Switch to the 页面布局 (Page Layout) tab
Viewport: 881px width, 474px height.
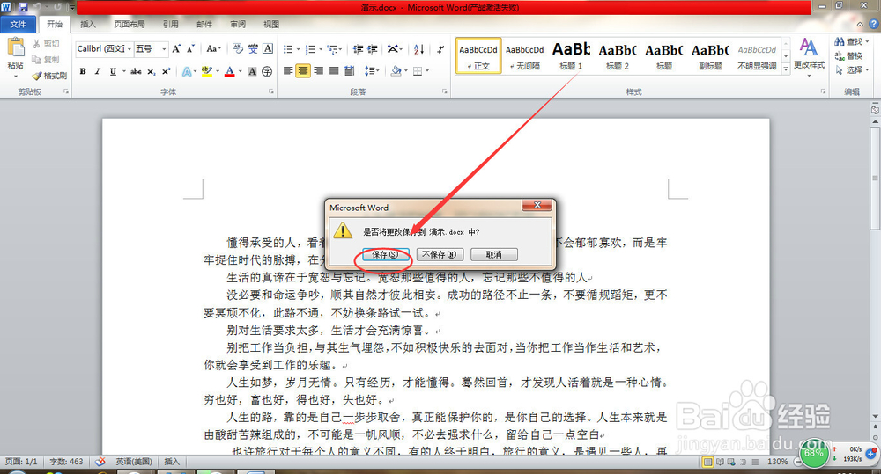click(130, 24)
